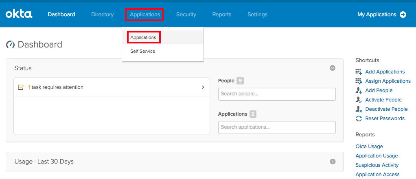Image resolution: width=416 pixels, height=179 pixels.
Task: Expand the Usage Last 30 Days panel
Action: coord(333,162)
